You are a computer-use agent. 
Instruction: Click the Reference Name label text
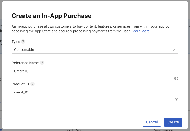point(25,63)
